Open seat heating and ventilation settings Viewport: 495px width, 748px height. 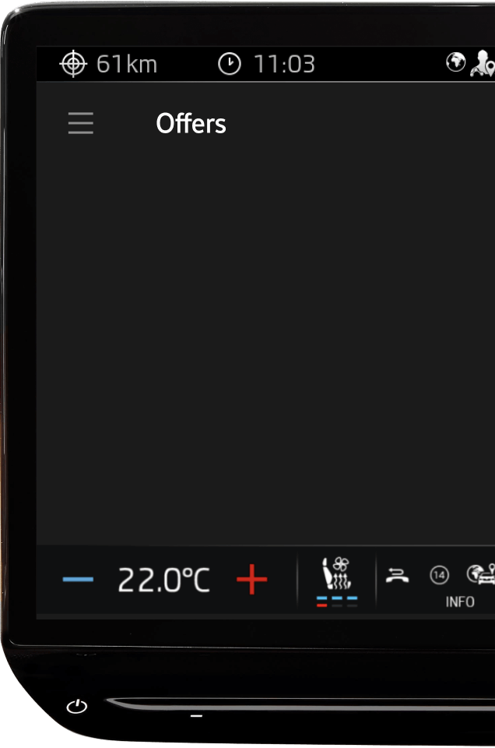337,573
